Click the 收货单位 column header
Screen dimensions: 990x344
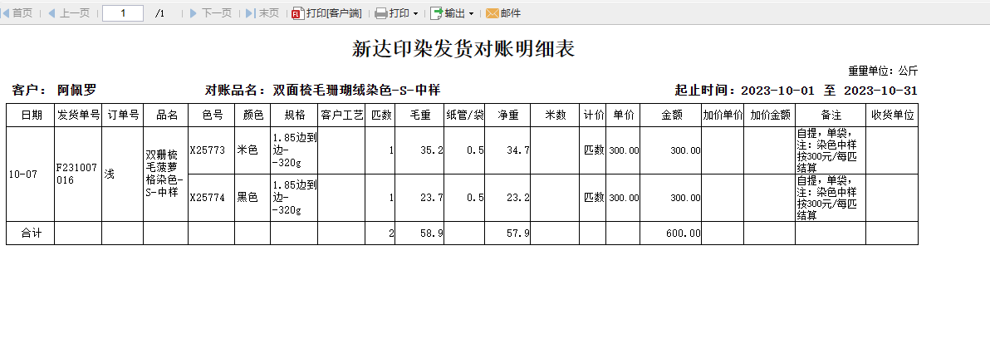[x=892, y=115]
